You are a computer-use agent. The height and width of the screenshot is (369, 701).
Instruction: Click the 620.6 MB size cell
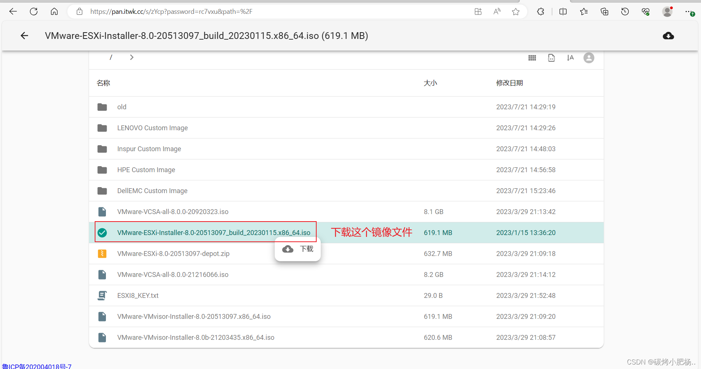pyautogui.click(x=438, y=338)
